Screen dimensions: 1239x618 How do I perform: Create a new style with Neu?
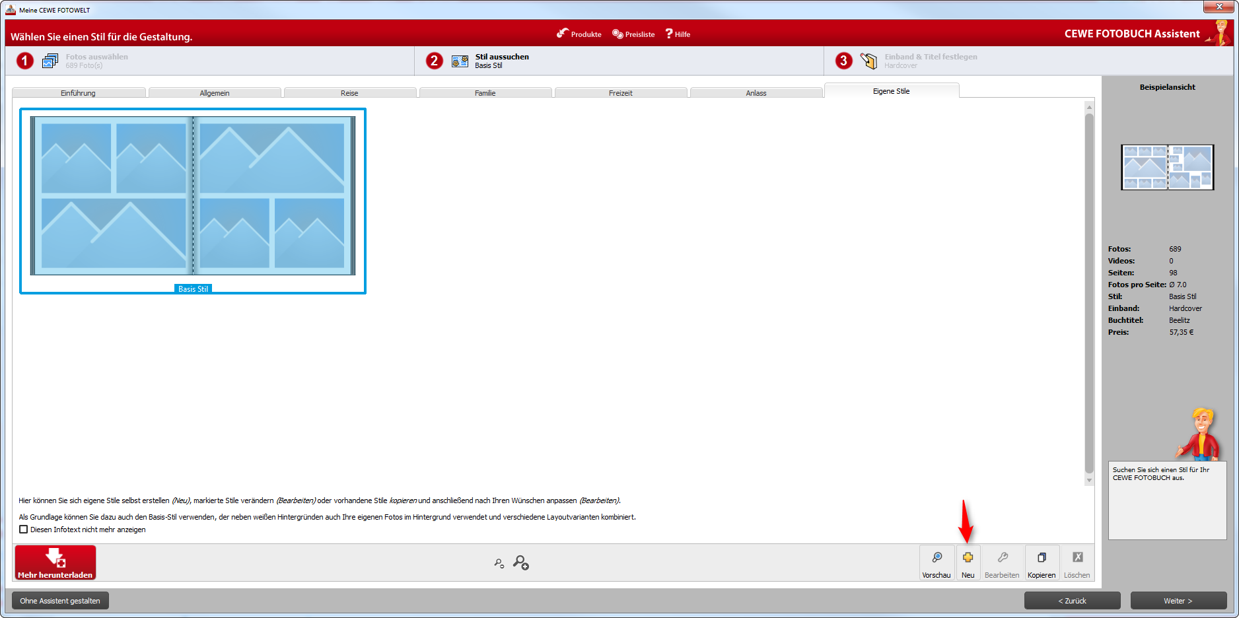[968, 563]
